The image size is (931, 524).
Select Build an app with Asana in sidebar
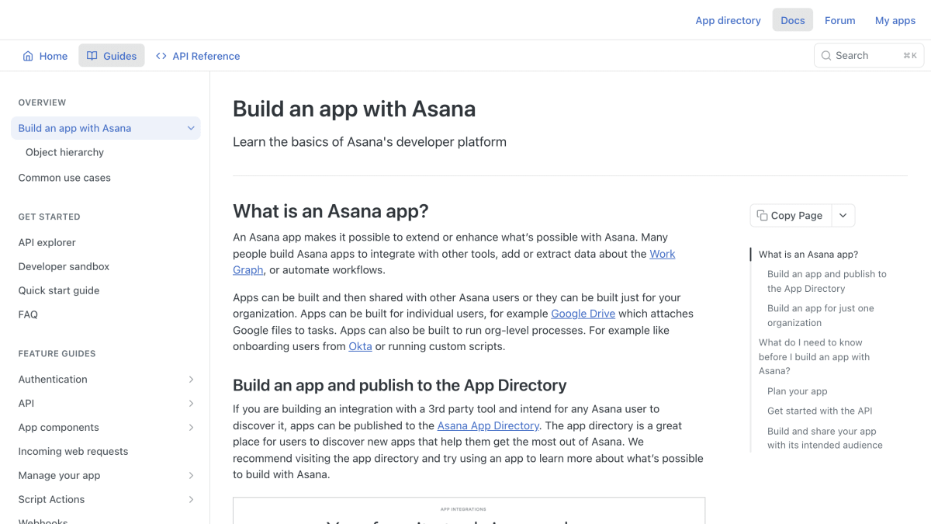pos(106,128)
